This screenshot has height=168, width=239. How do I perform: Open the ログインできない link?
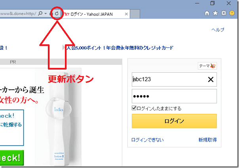click(147, 140)
